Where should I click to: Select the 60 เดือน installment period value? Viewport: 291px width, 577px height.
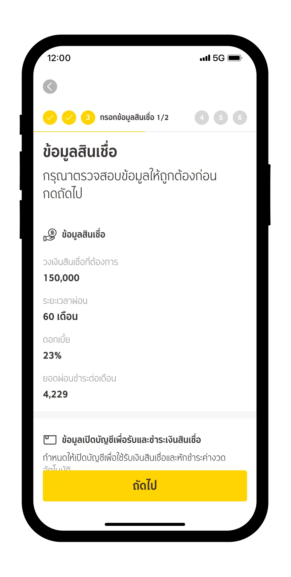[61, 317]
